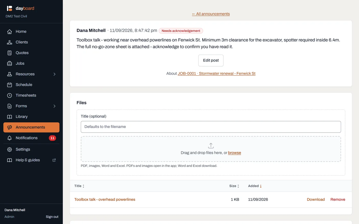Click the Resources flask icon
Image resolution: width=359 pixels, height=224 pixels.
coord(9,74)
